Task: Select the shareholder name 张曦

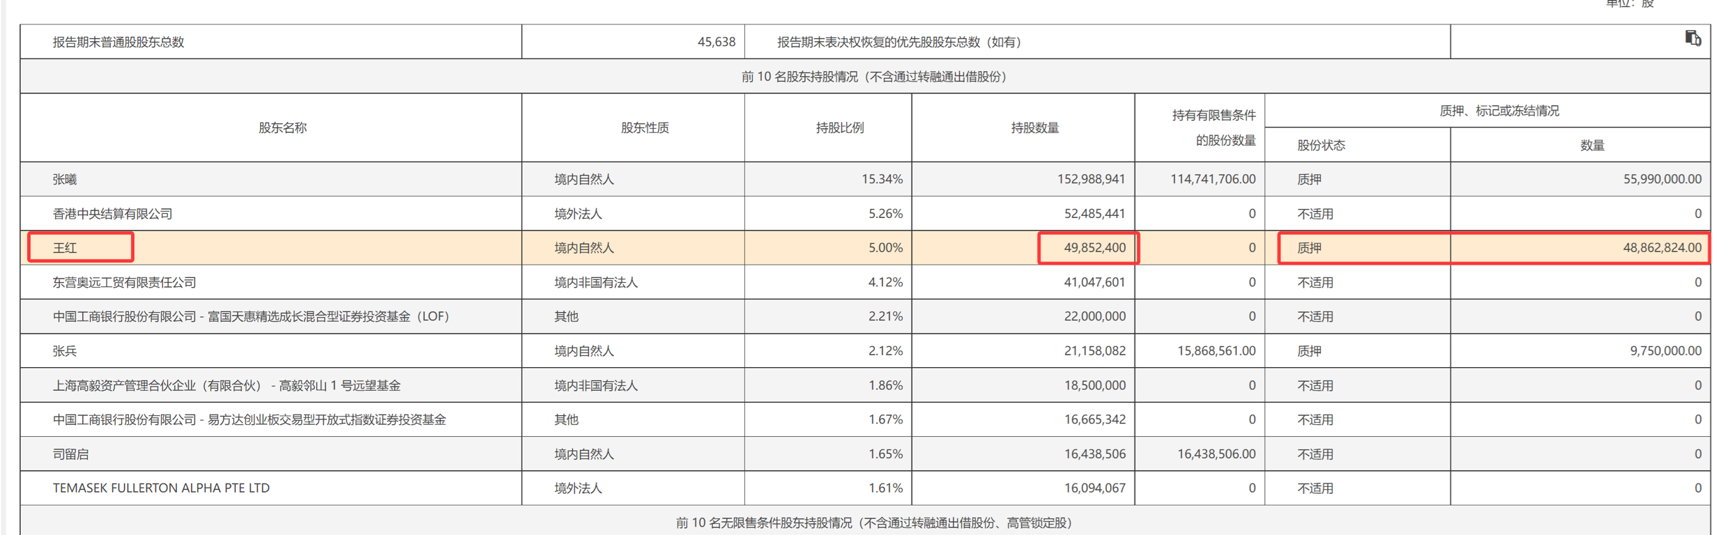Action: click(65, 180)
